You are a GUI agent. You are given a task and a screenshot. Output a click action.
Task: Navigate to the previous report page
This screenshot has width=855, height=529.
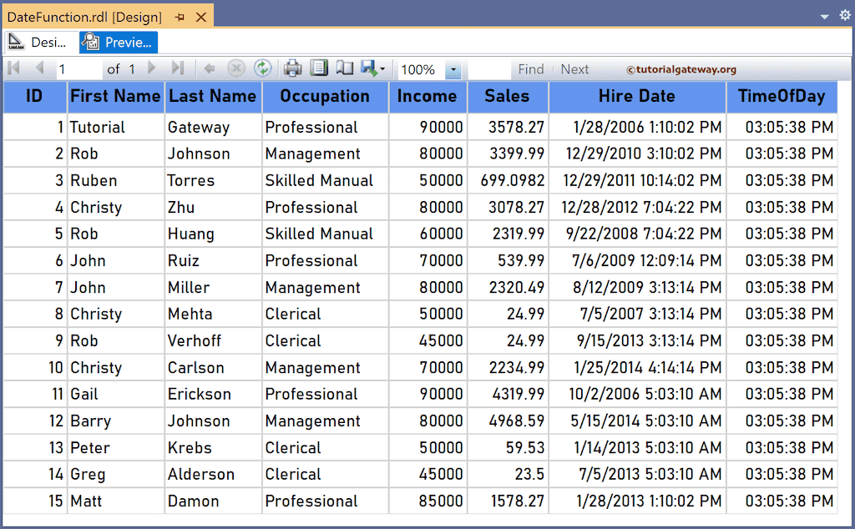tap(39, 69)
